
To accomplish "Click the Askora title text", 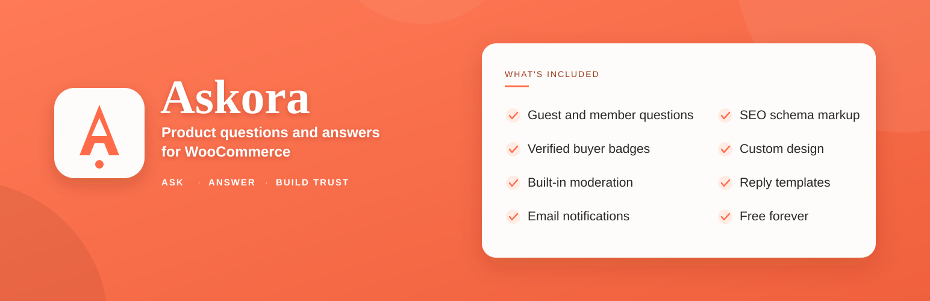I will tap(236, 98).
